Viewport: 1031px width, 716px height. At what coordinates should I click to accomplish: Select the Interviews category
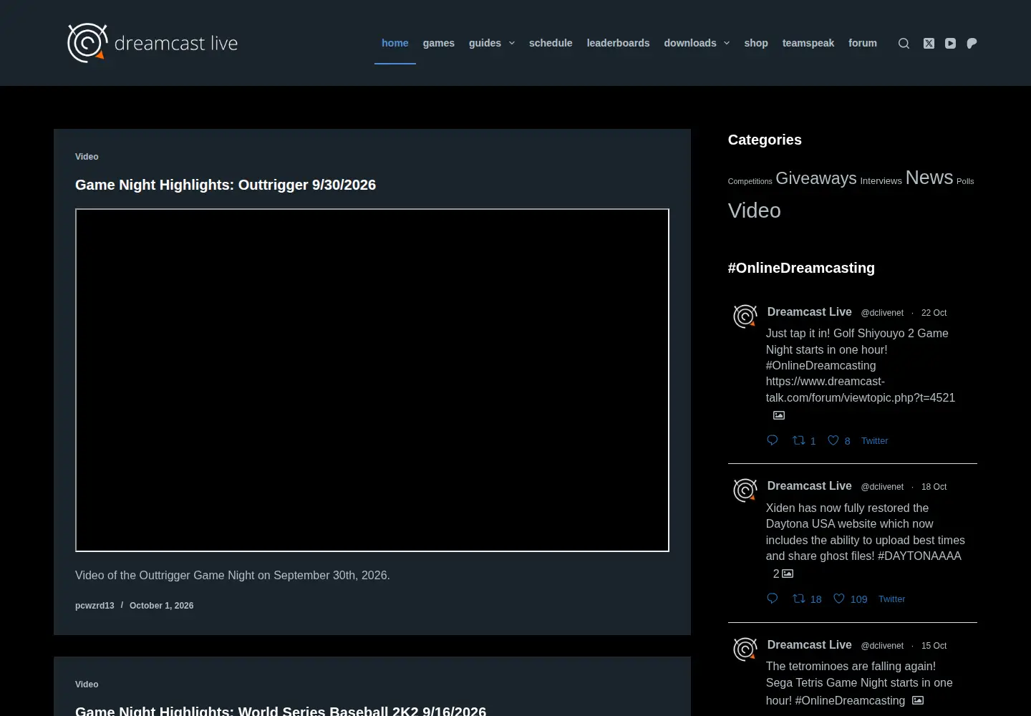click(x=881, y=181)
